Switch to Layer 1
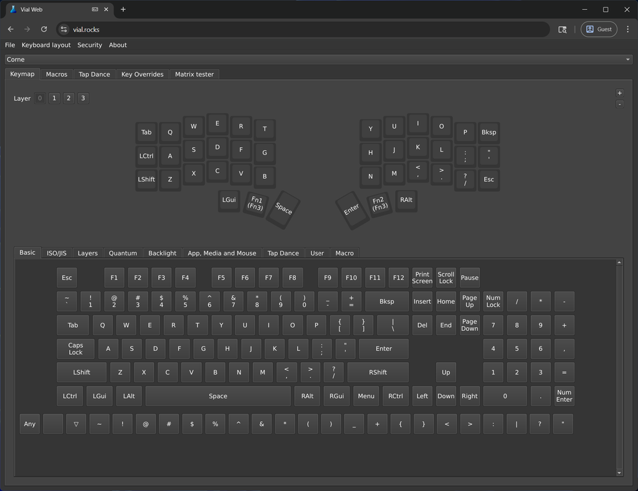638x491 pixels. (54, 98)
